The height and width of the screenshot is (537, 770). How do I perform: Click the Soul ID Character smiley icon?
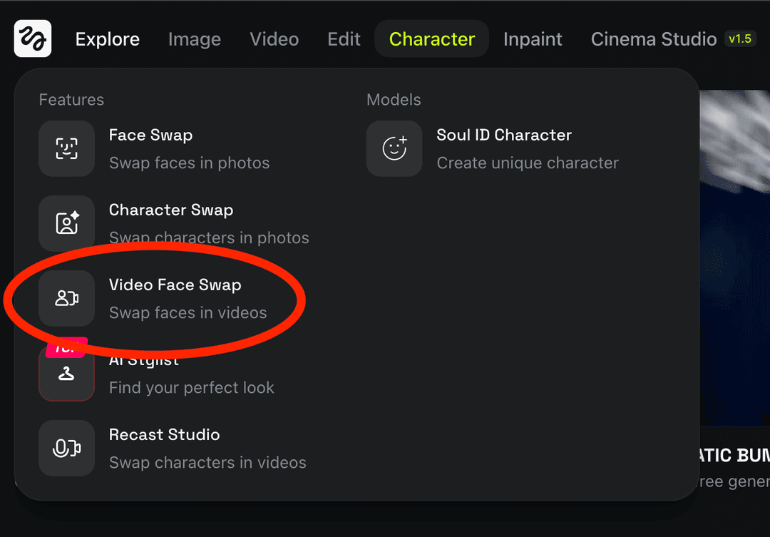[x=394, y=148]
